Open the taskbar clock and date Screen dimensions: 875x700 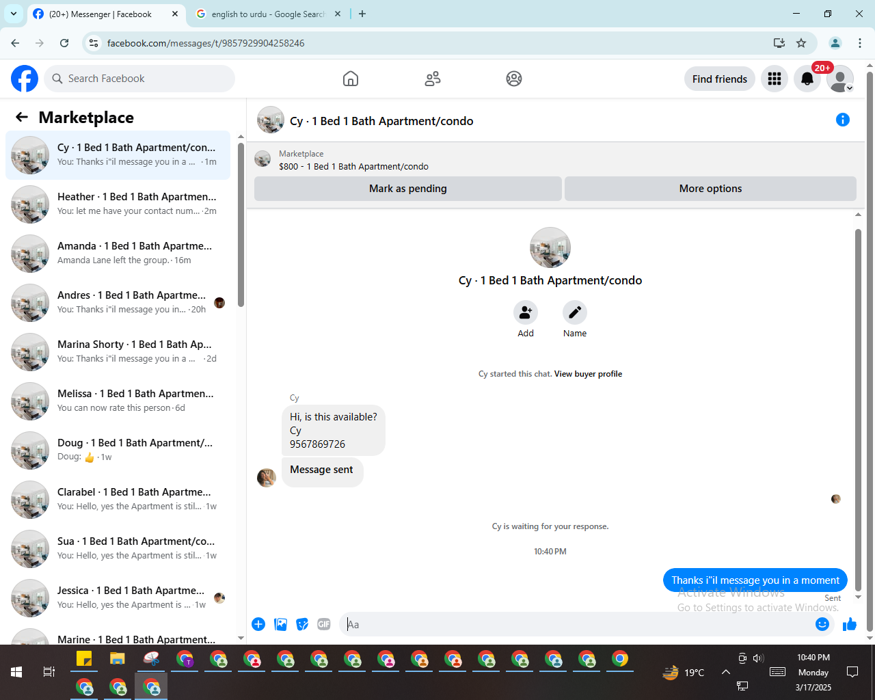[x=813, y=672]
